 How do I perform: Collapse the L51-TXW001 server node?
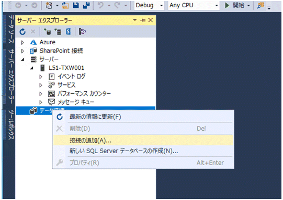point(32,68)
